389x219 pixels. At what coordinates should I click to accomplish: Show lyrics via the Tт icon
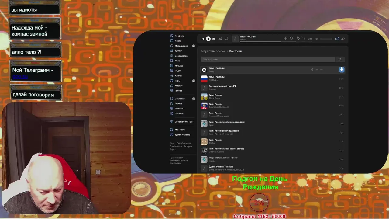303,39
